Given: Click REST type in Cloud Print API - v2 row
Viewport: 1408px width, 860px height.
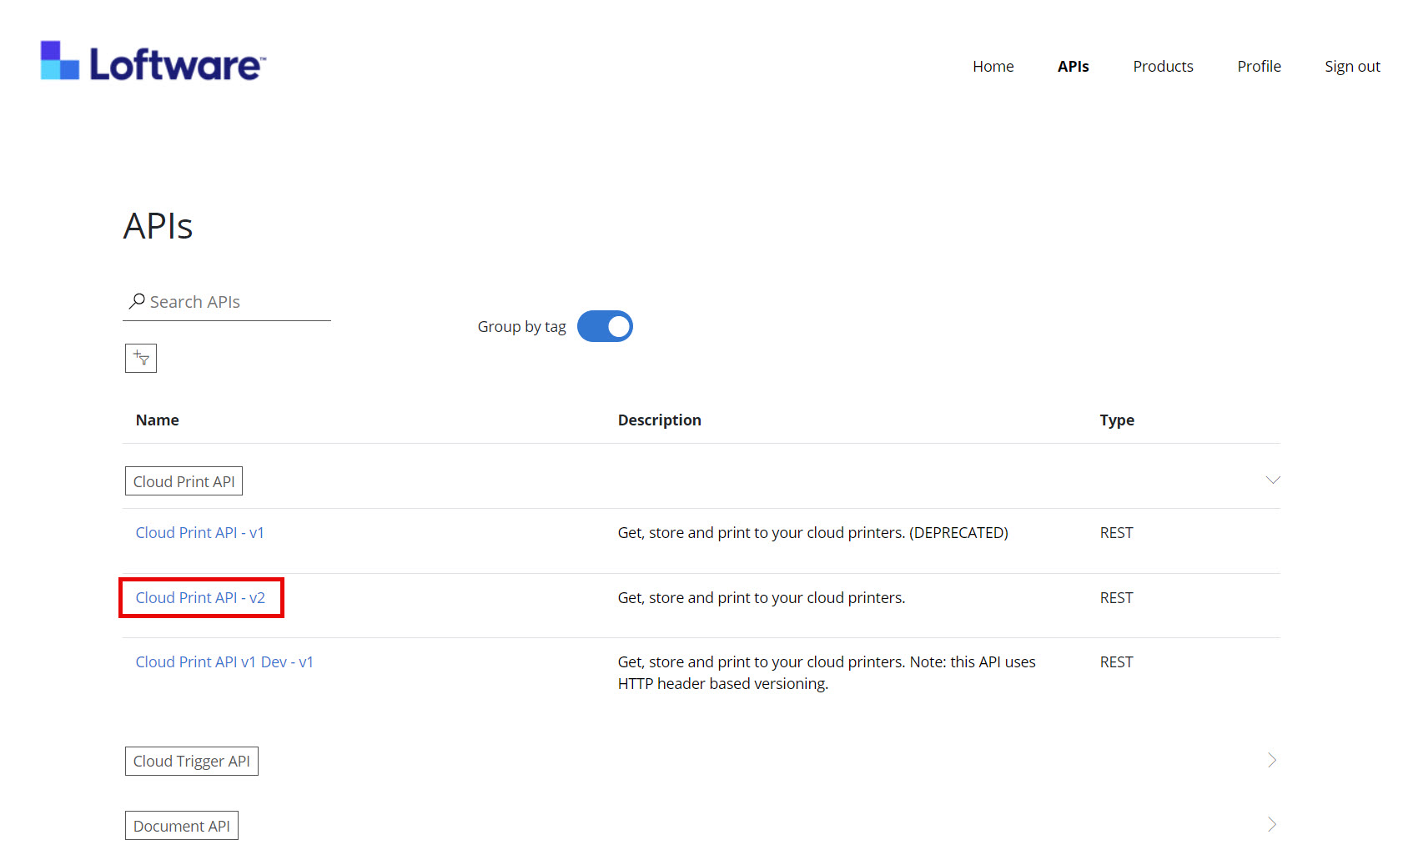Looking at the screenshot, I should pyautogui.click(x=1116, y=597).
